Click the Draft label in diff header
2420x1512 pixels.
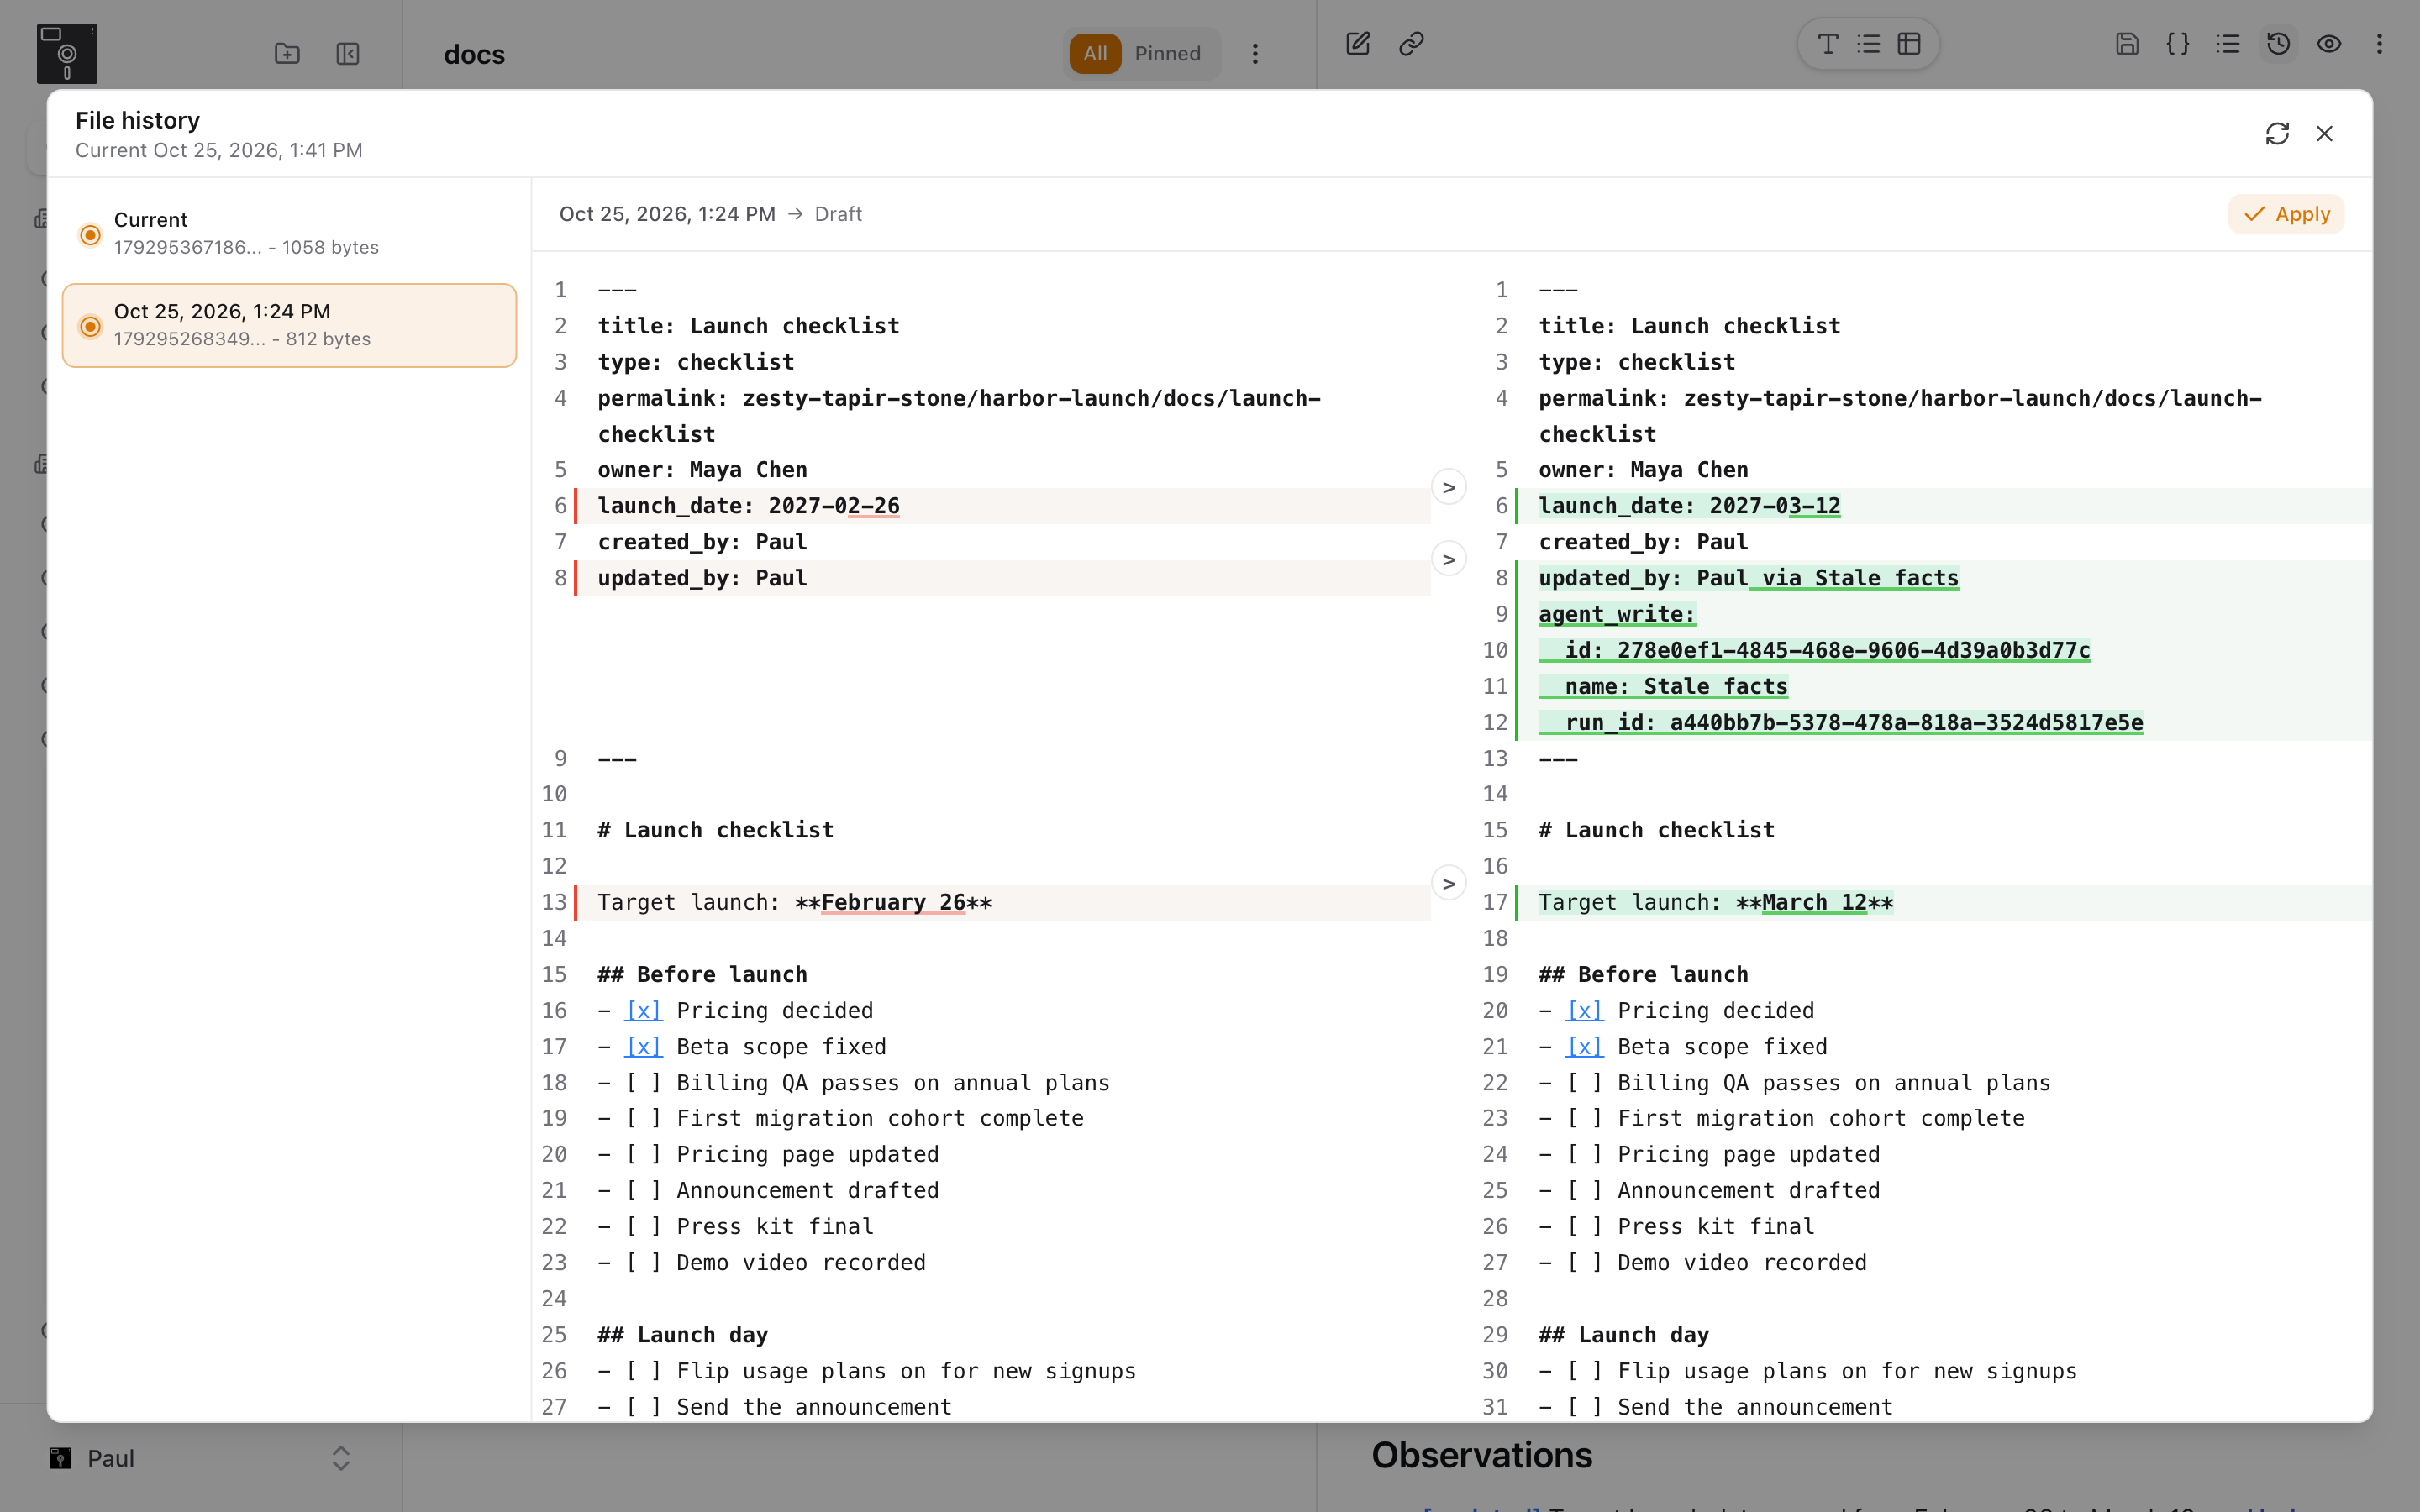pyautogui.click(x=838, y=214)
